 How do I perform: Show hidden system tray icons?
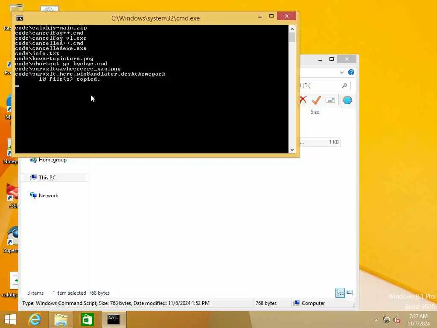coord(376,320)
